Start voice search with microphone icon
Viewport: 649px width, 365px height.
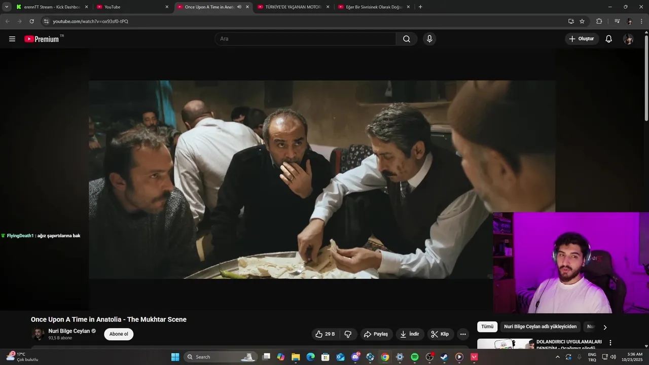pyautogui.click(x=429, y=39)
